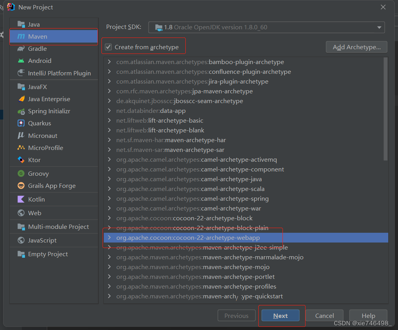The image size is (398, 330).
Task: Uncheck Create from archetype
Action: pos(108,46)
